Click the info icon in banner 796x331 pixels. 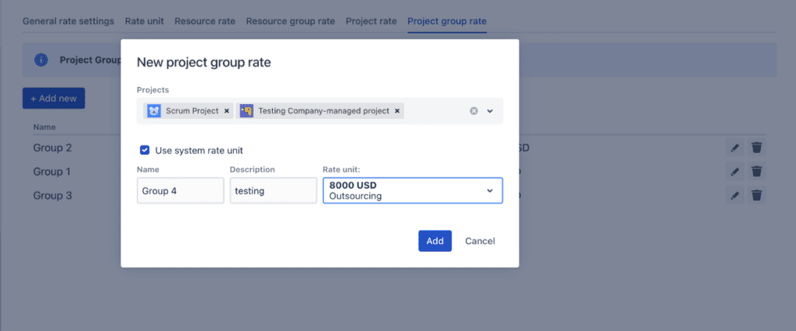click(x=41, y=60)
